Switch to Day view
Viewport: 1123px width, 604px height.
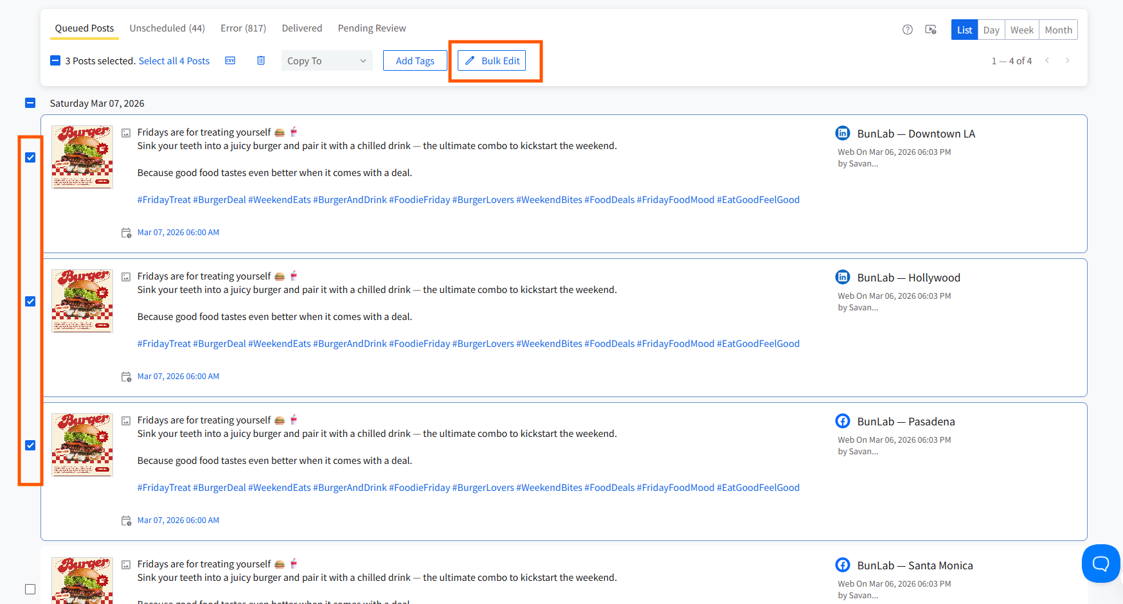tap(991, 30)
